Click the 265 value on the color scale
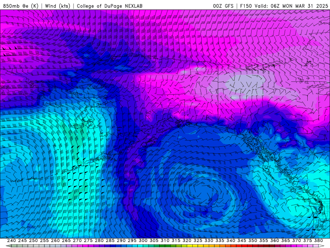330x248 pixels. [x=66, y=241]
